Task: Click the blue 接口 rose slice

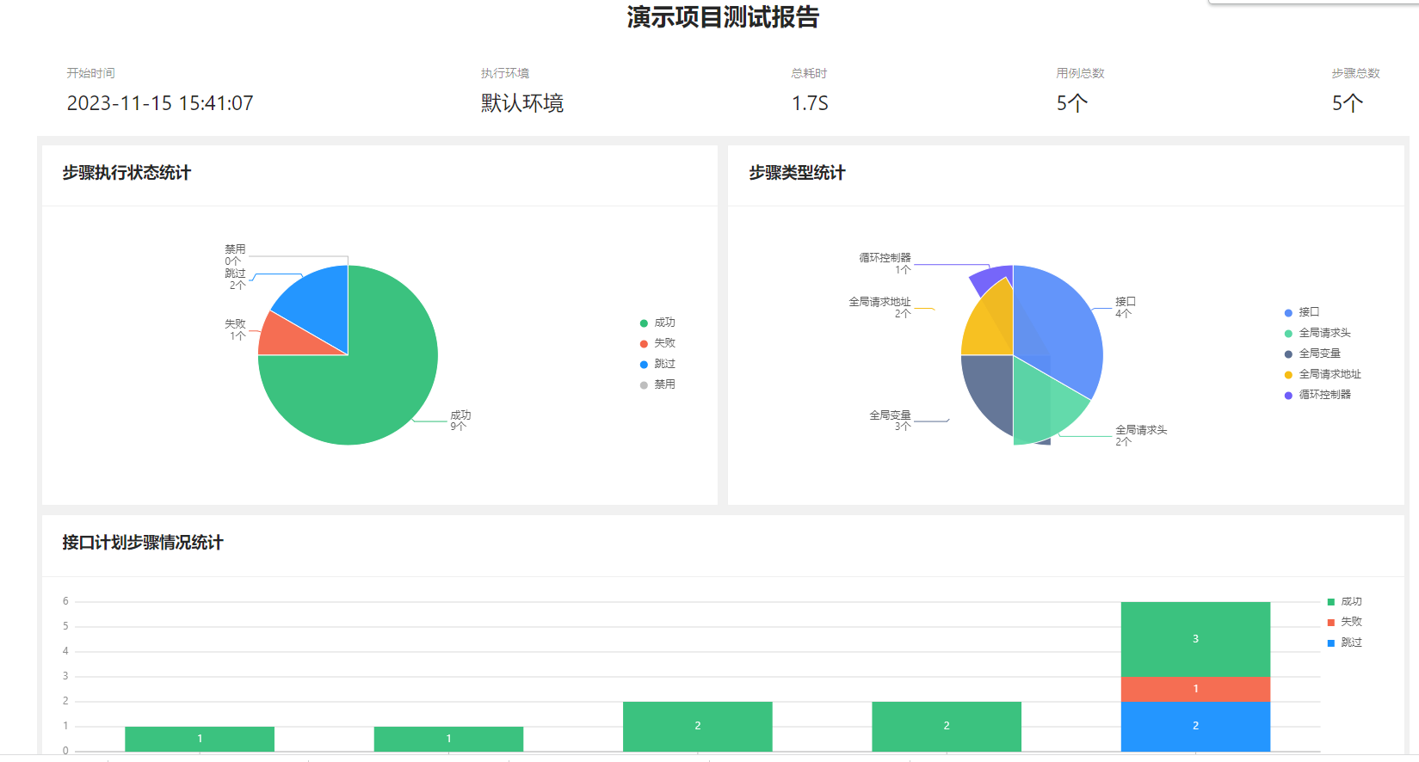Action: 1058,331
